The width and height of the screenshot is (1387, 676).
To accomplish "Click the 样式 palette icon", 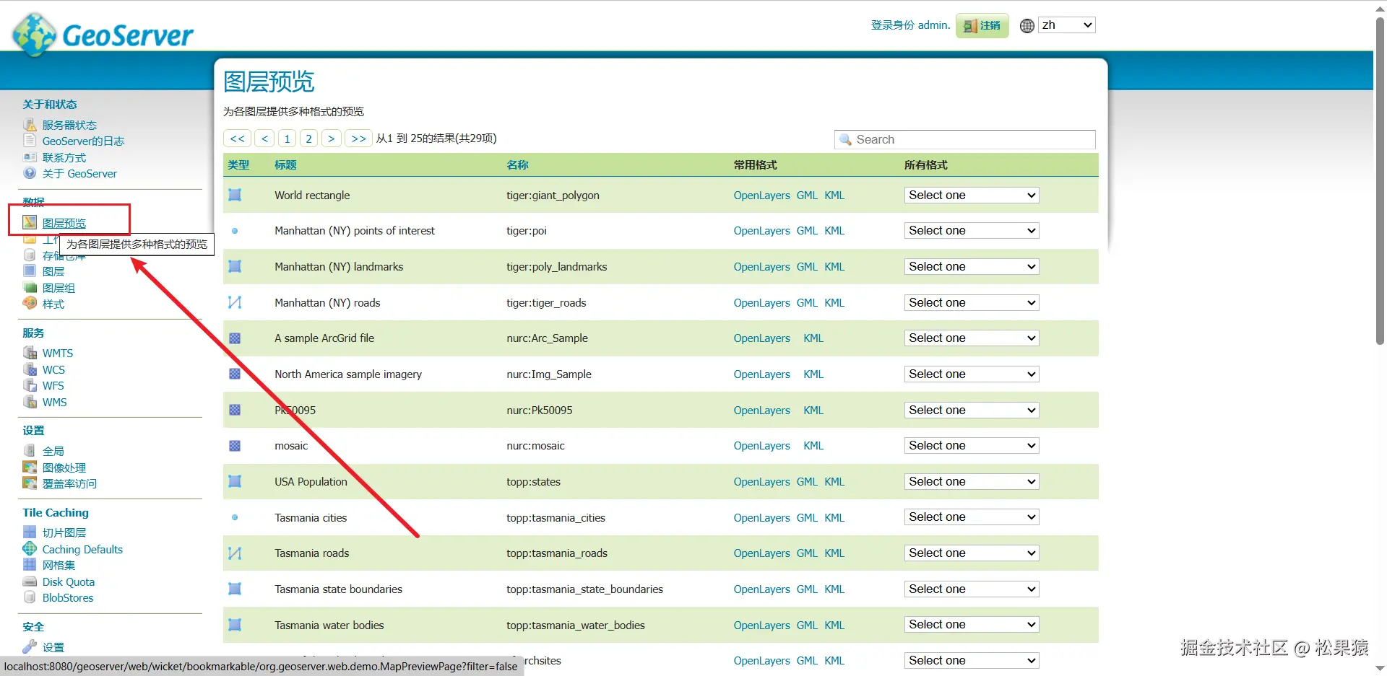I will click(x=30, y=304).
